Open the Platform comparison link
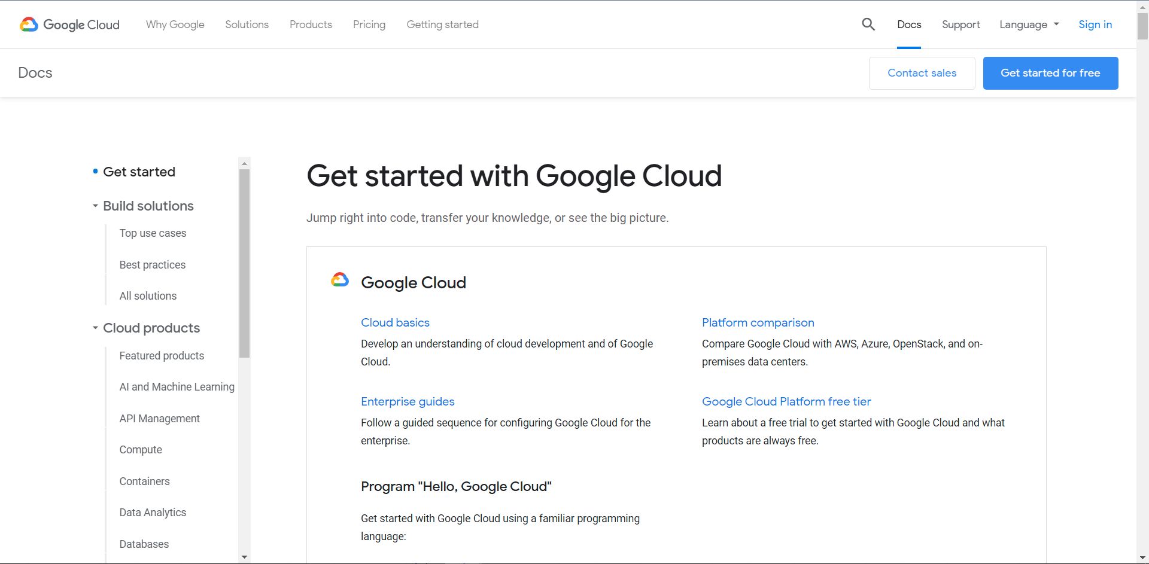The image size is (1149, 564). click(758, 322)
